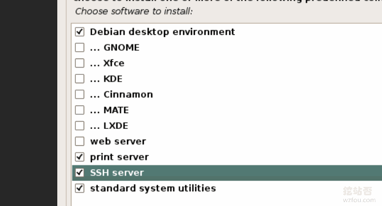Uncheck standard system utilities checkbox
The height and width of the screenshot is (206, 382).
[x=80, y=188]
